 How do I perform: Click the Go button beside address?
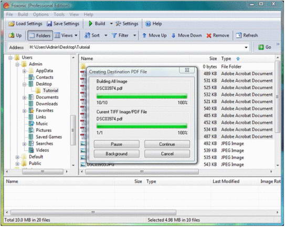[x=265, y=47]
